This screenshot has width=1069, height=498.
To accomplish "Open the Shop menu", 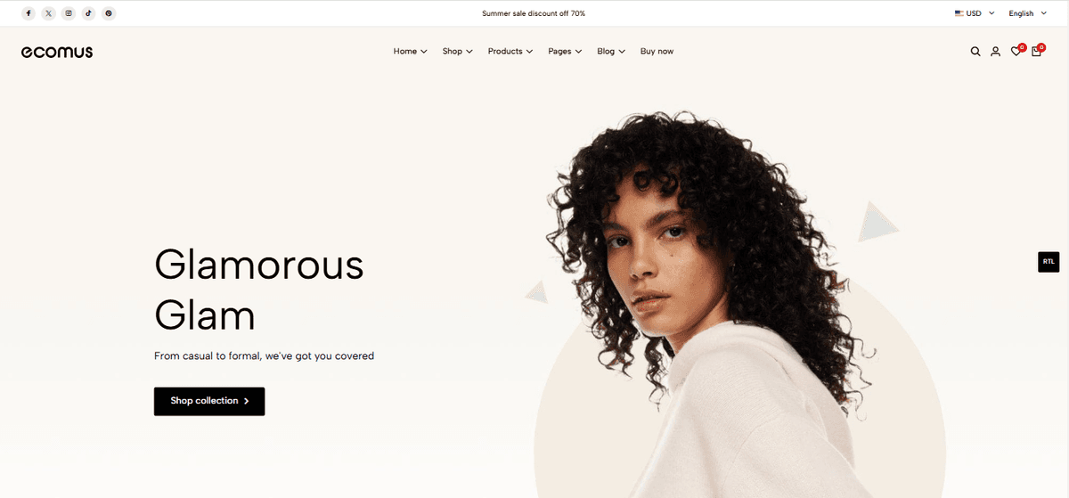I will (x=458, y=52).
